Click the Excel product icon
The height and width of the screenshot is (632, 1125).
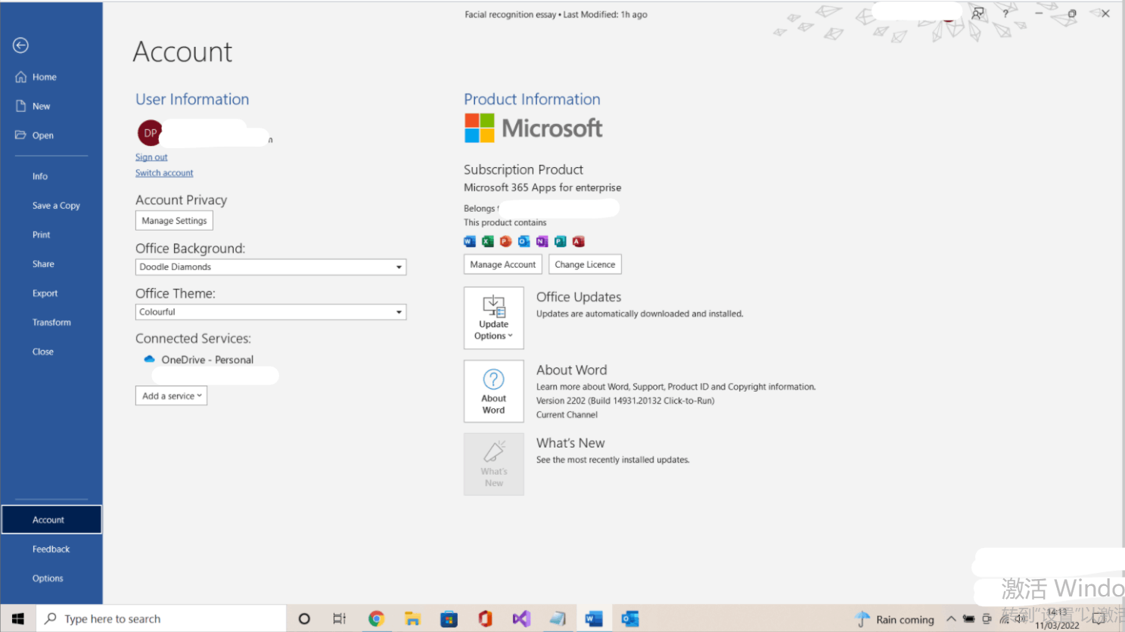coord(488,242)
